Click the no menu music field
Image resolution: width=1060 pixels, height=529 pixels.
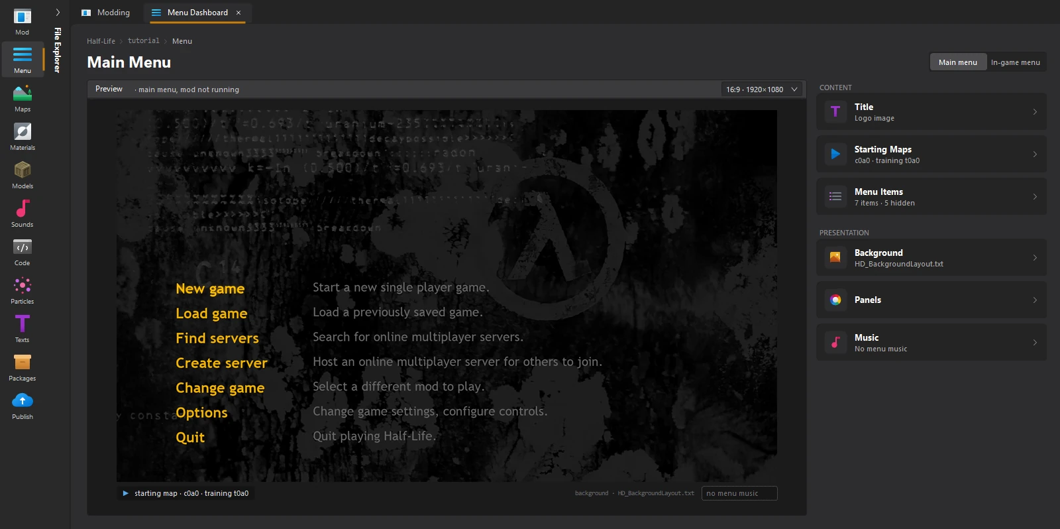click(x=739, y=493)
